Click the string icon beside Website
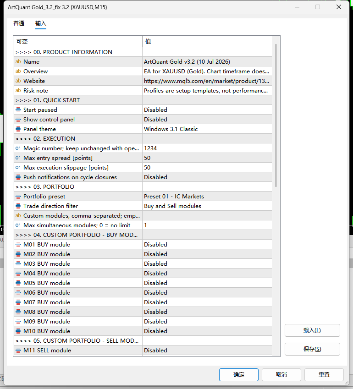 click(18, 81)
